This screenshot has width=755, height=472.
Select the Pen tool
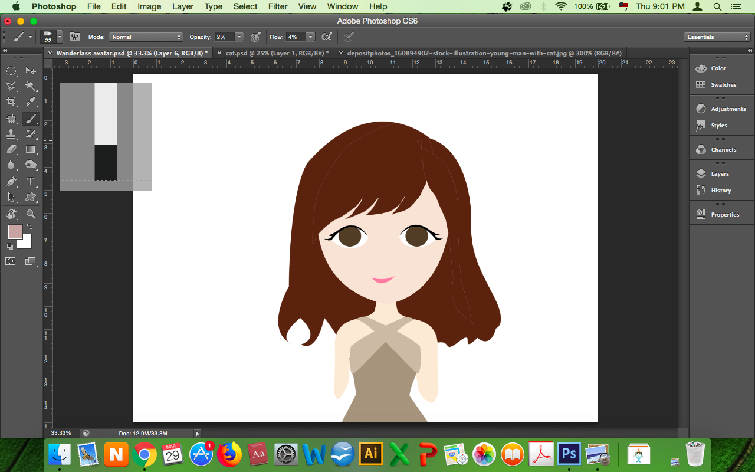(x=11, y=182)
